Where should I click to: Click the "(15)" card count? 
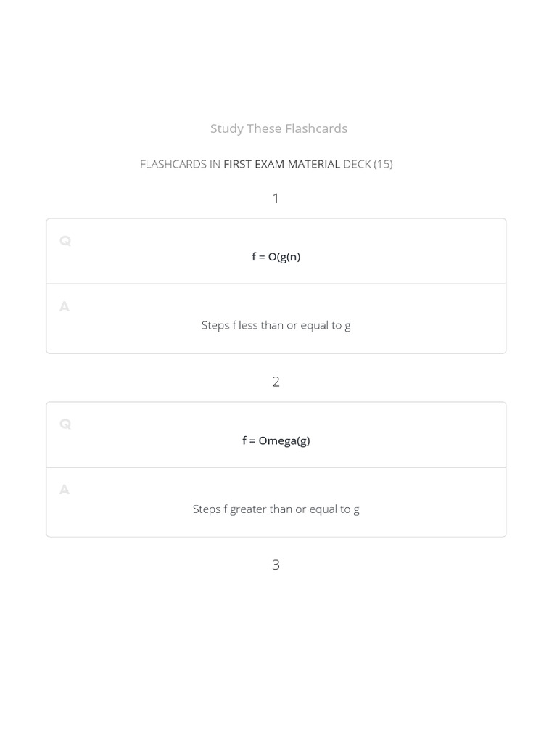point(383,164)
